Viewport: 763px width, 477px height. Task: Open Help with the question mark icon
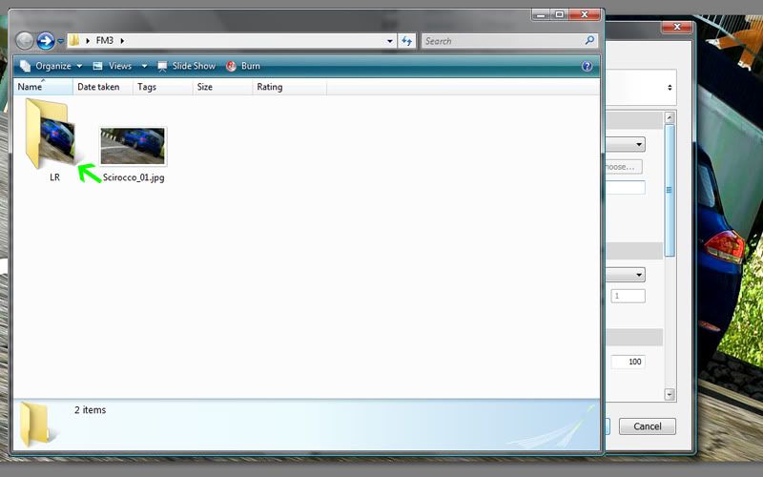tap(587, 66)
